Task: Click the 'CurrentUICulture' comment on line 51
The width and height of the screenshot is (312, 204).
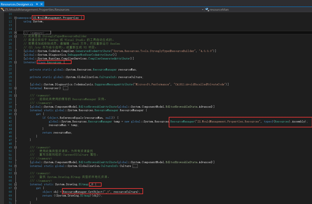Action: click(76, 155)
